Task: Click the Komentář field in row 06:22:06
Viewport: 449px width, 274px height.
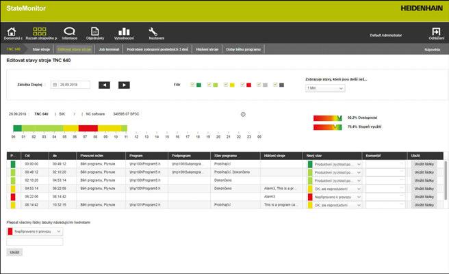Action: tap(385, 197)
